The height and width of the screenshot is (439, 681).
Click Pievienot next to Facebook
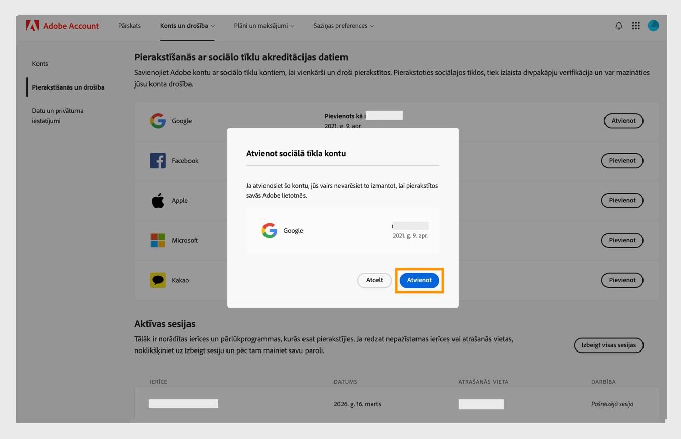point(622,160)
